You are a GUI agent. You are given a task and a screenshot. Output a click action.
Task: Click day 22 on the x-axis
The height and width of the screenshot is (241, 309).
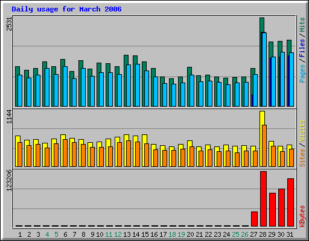coord(208,234)
